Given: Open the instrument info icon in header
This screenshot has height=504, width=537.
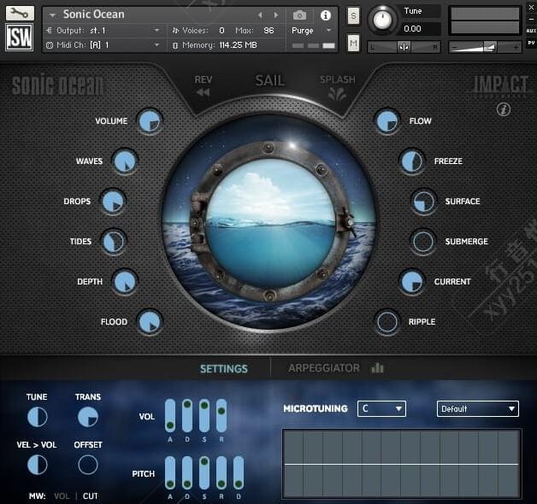Looking at the screenshot, I should (x=325, y=15).
